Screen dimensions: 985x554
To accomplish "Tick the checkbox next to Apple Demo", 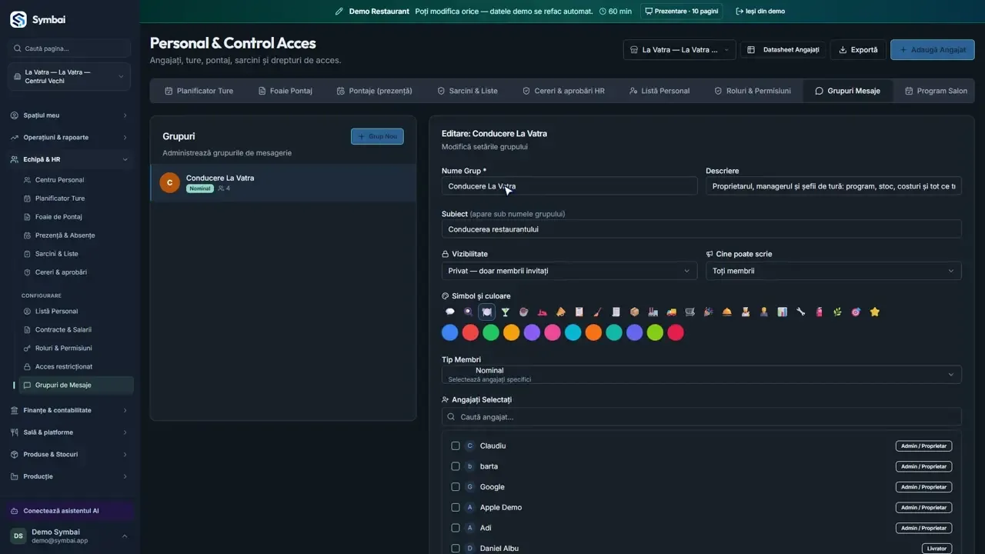I will tap(456, 507).
